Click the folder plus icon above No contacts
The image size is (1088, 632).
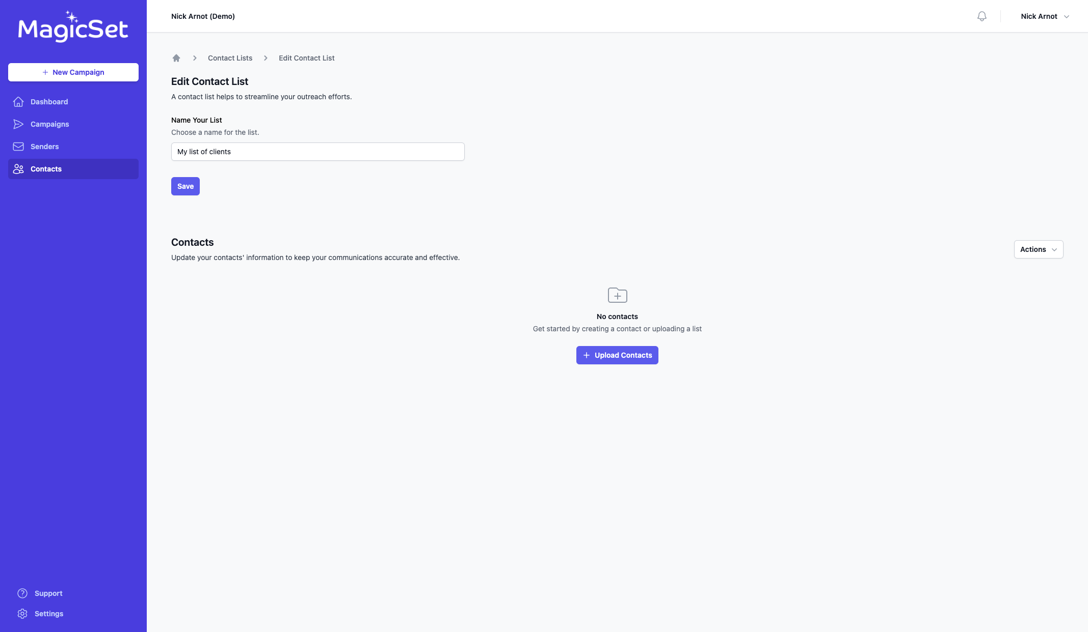[617, 295]
